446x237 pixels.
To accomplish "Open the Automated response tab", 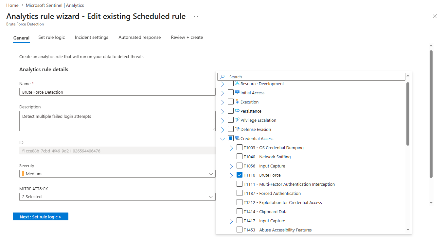I will click(x=140, y=37).
